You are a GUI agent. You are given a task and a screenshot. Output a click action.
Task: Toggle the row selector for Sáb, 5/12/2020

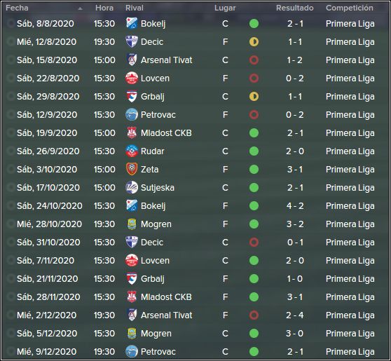coord(11,333)
